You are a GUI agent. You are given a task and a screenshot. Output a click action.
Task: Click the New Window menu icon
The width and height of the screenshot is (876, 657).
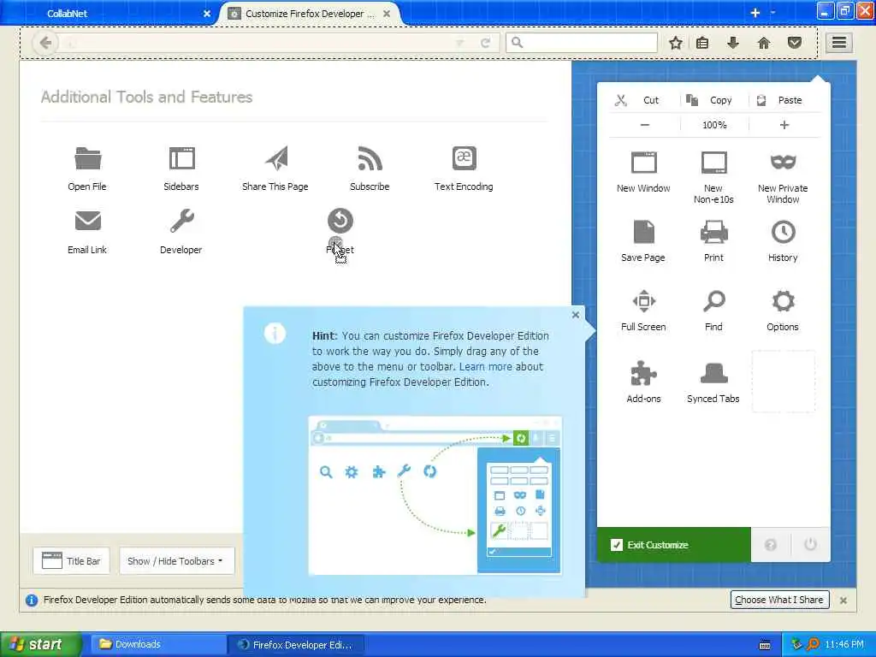click(x=643, y=163)
